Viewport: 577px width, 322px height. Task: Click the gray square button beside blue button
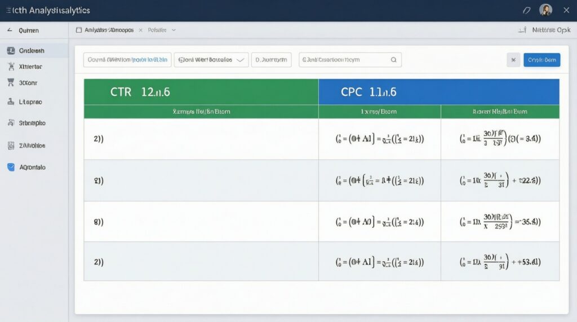click(513, 60)
